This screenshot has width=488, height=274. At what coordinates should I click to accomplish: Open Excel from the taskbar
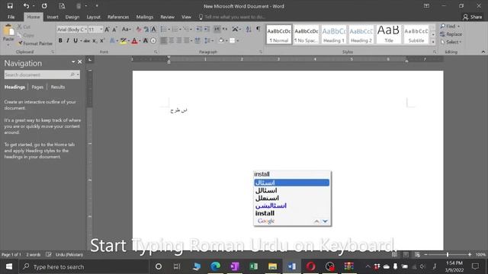click(254, 266)
